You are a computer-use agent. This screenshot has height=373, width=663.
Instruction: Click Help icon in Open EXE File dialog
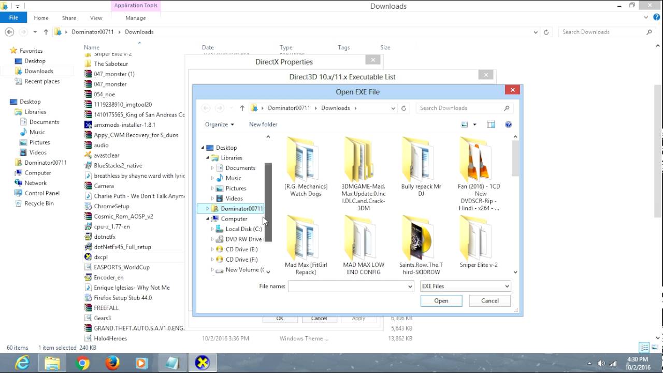click(x=508, y=124)
